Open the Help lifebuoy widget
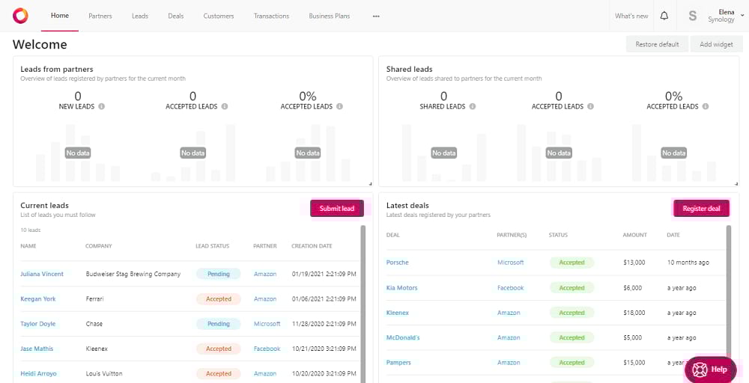749x383 pixels. pyautogui.click(x=710, y=370)
